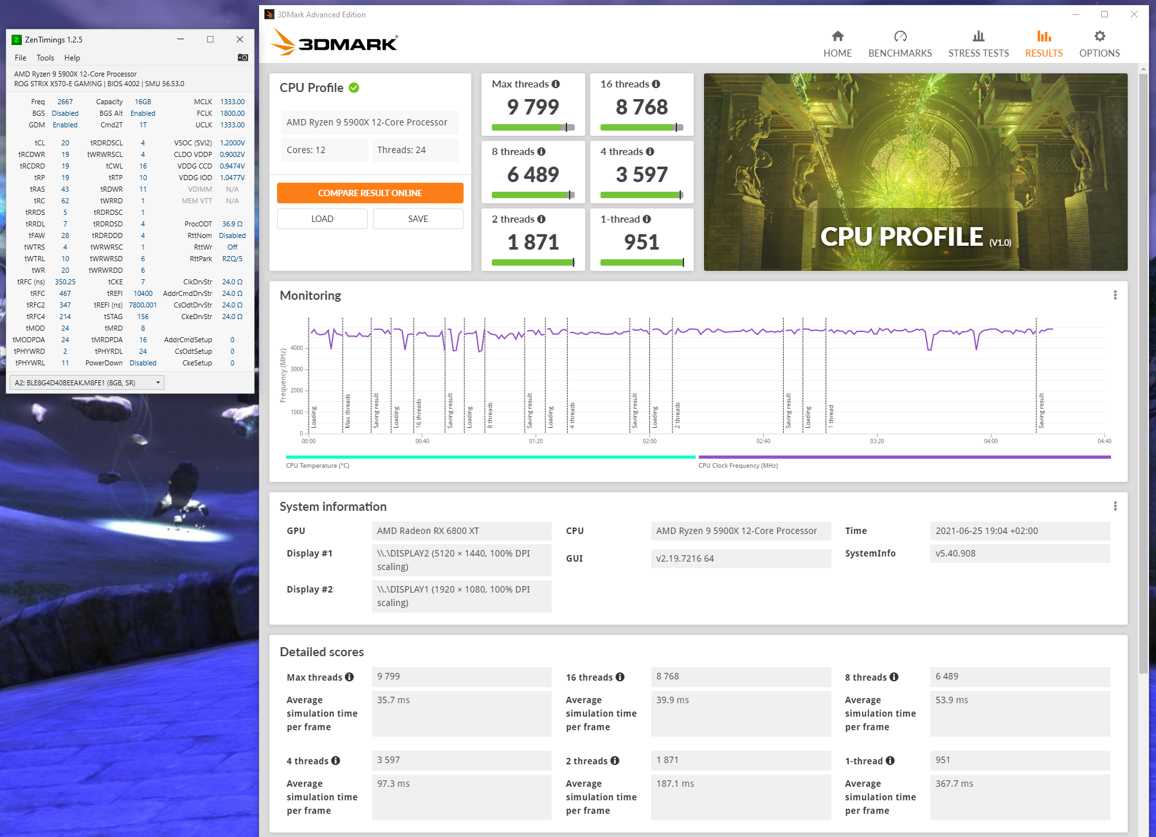This screenshot has width=1156, height=837.
Task: Open the Benchmarks gauge icon
Action: click(x=900, y=36)
